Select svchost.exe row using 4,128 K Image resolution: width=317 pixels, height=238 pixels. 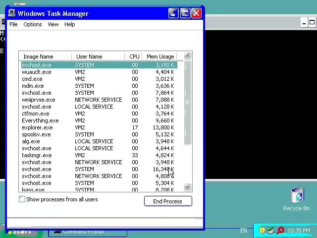(x=99, y=107)
